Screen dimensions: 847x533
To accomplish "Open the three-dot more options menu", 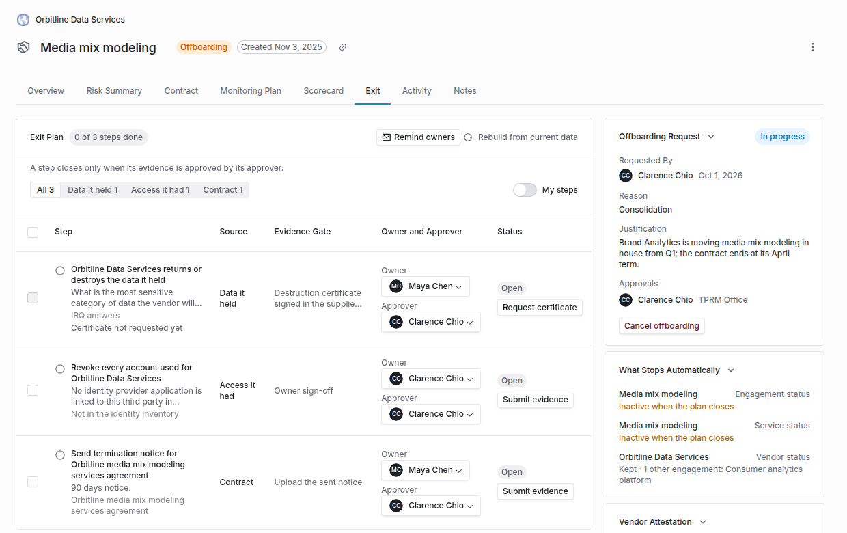I will (x=813, y=47).
